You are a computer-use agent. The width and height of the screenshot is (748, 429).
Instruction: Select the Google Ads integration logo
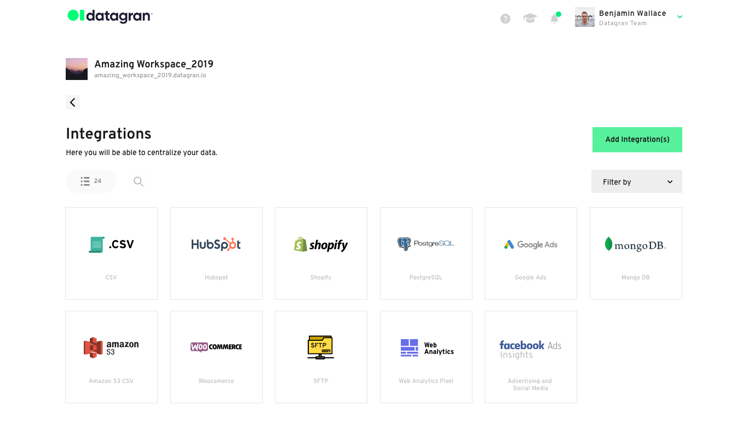(x=531, y=244)
